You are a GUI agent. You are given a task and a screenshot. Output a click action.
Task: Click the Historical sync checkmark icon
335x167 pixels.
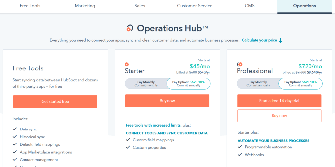15,137
